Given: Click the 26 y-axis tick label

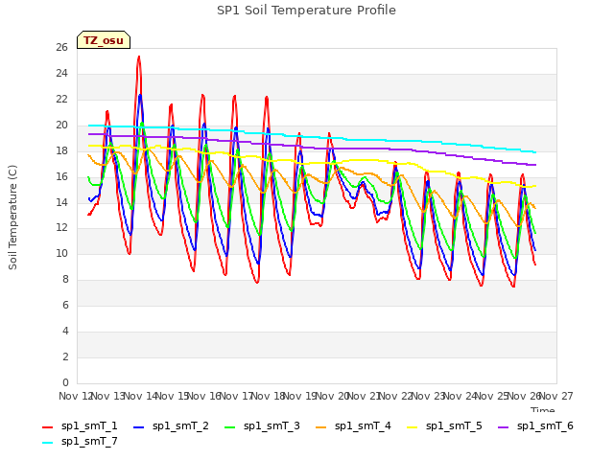Looking at the screenshot, I should pyautogui.click(x=61, y=47).
